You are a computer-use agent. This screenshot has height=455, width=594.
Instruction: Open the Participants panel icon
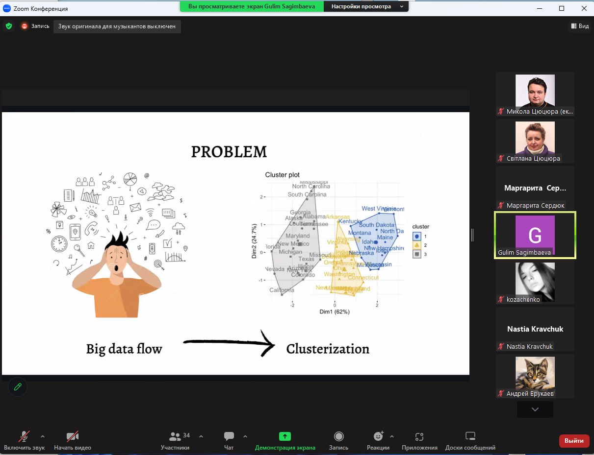175,436
